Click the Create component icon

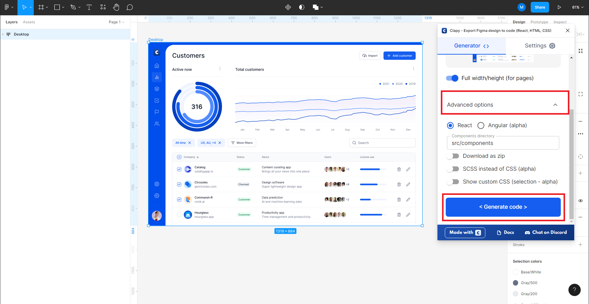click(x=288, y=7)
